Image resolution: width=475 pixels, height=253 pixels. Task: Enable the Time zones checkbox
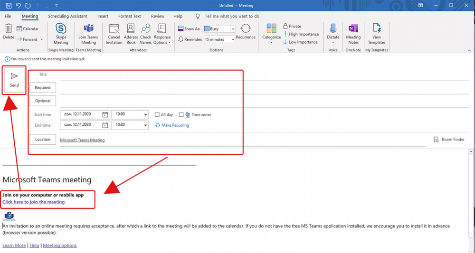pyautogui.click(x=181, y=115)
